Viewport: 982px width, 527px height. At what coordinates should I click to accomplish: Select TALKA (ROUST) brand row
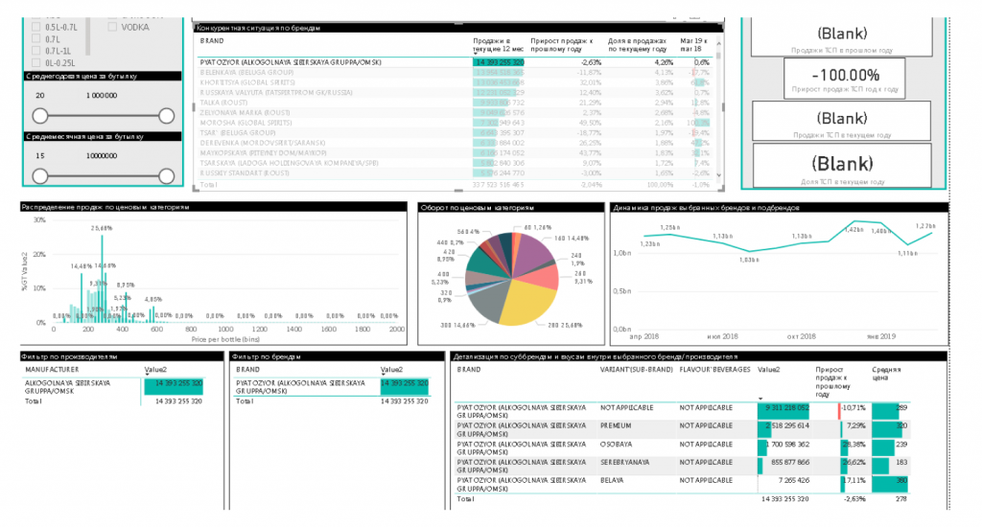(x=456, y=103)
